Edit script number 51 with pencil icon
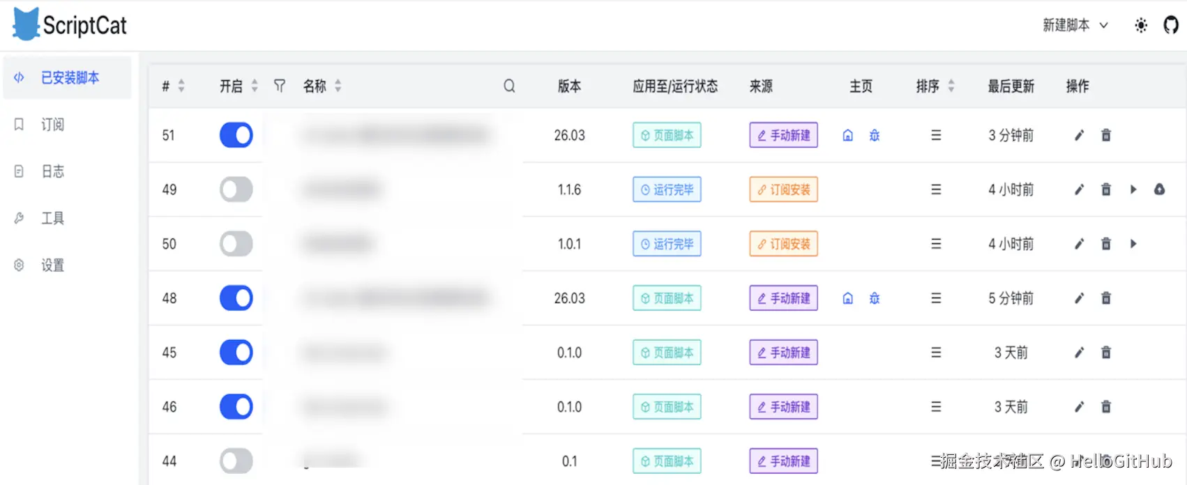The width and height of the screenshot is (1187, 485). pyautogui.click(x=1079, y=135)
